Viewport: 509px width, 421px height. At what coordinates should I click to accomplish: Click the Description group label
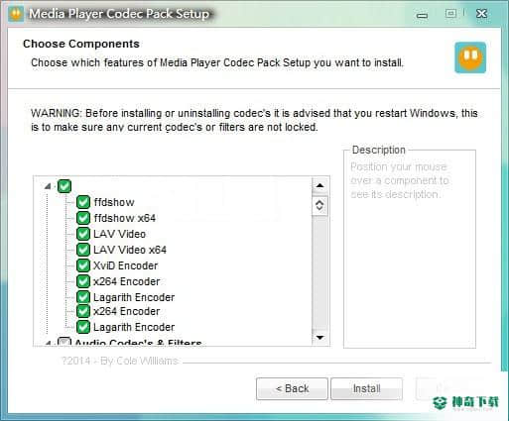click(x=379, y=150)
